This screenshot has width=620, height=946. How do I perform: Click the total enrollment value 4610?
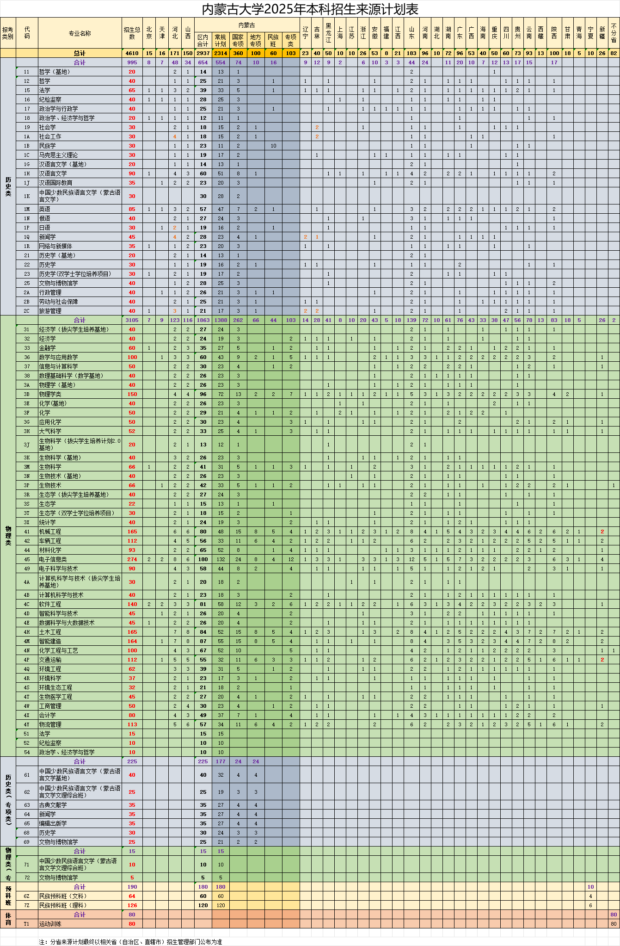tap(132, 53)
